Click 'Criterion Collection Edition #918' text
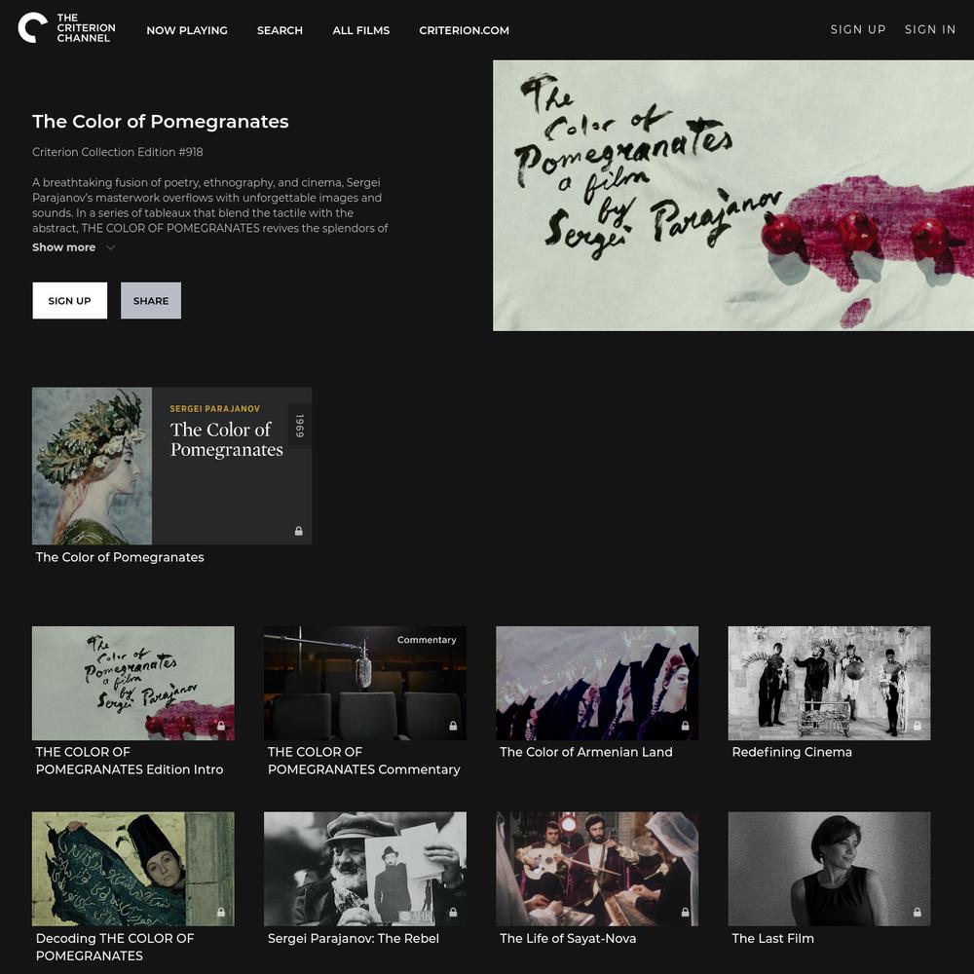Image resolution: width=974 pixels, height=974 pixels. 118,152
